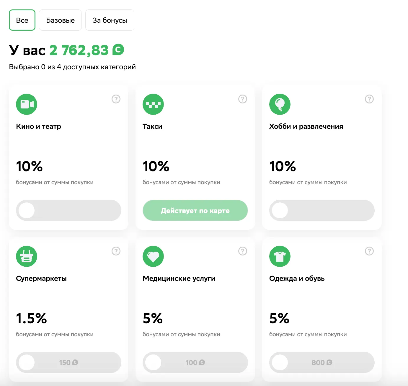View help for Медицинские услуги category
Viewport: 408px width, 386px height.
tap(243, 251)
